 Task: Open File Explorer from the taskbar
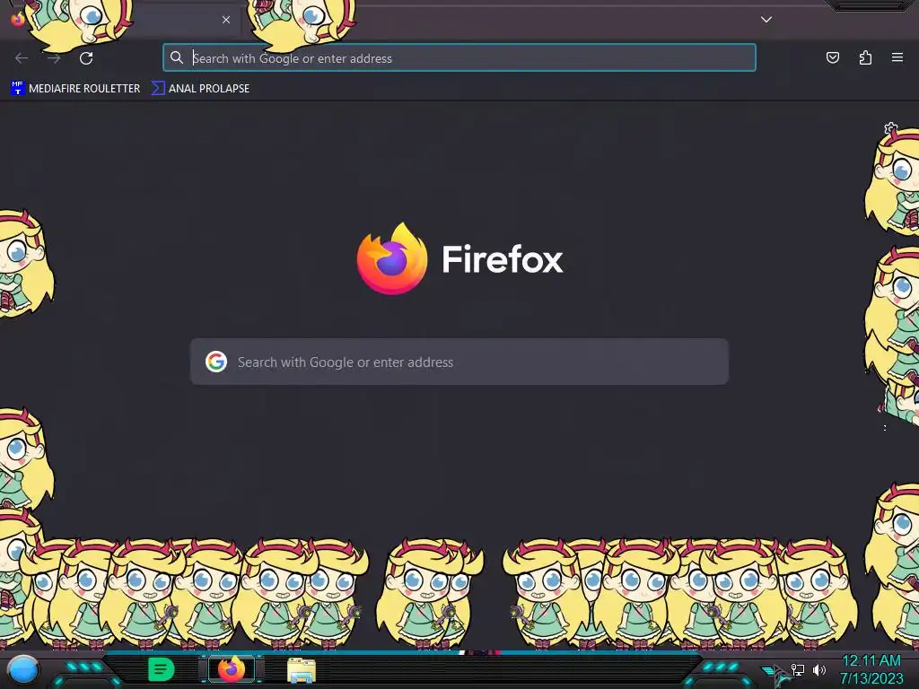pos(302,670)
